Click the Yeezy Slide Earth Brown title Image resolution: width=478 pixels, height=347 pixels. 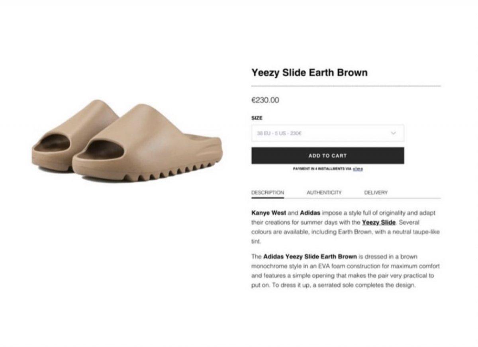[309, 73]
